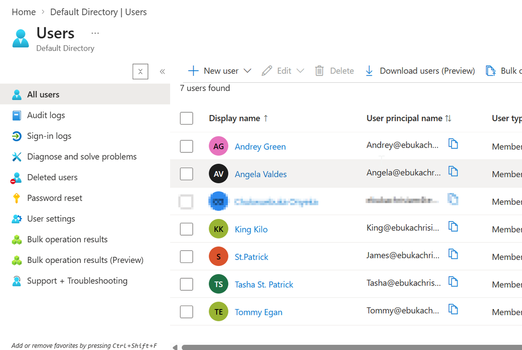Viewport: 522px width, 350px height.
Task: Click the User settings gear icon
Action: [17, 219]
